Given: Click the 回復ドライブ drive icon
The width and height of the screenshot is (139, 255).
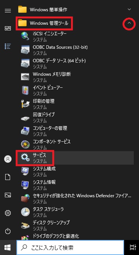Looking at the screenshot, I should 25,118.
